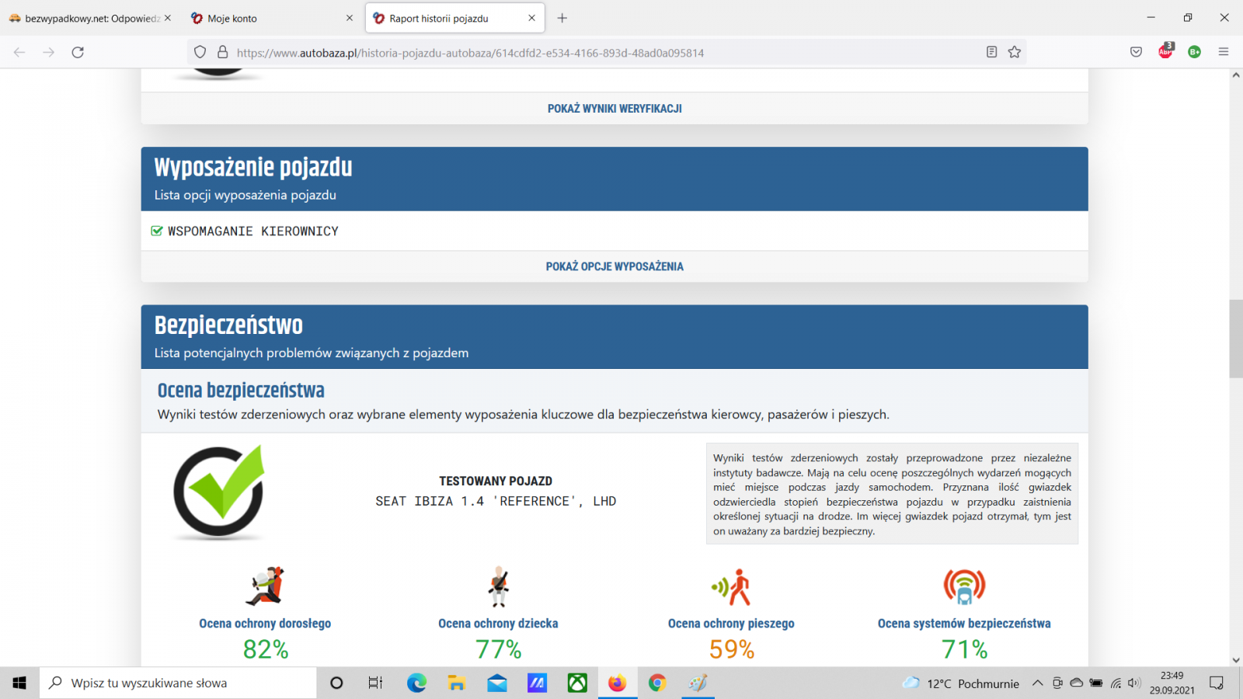The height and width of the screenshot is (699, 1243).
Task: Click the adult protection rating icon
Action: point(265,586)
